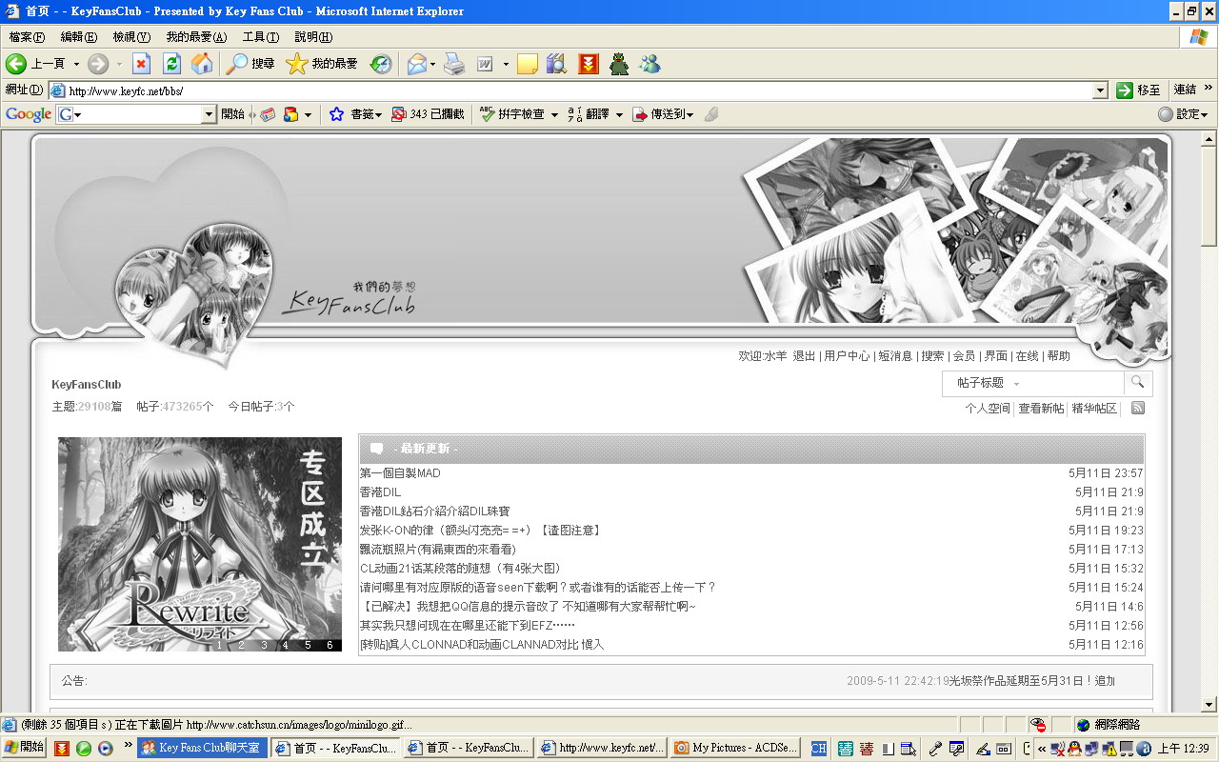Open the Research books icon

coord(557,64)
